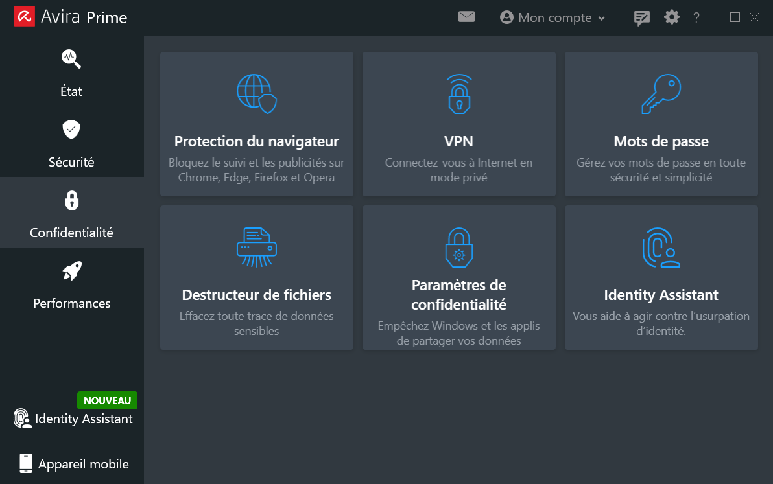
Task: Select the Performances rocket icon
Action: click(x=71, y=271)
